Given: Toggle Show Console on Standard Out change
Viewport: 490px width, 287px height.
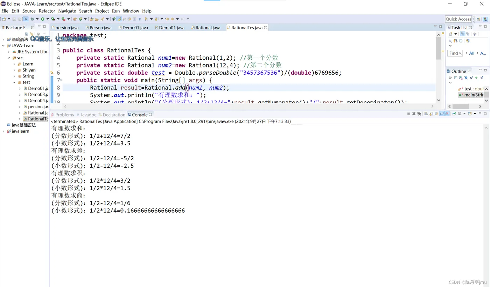Looking at the screenshot, I should (442, 114).
